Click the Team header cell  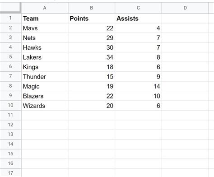[x=45, y=19]
